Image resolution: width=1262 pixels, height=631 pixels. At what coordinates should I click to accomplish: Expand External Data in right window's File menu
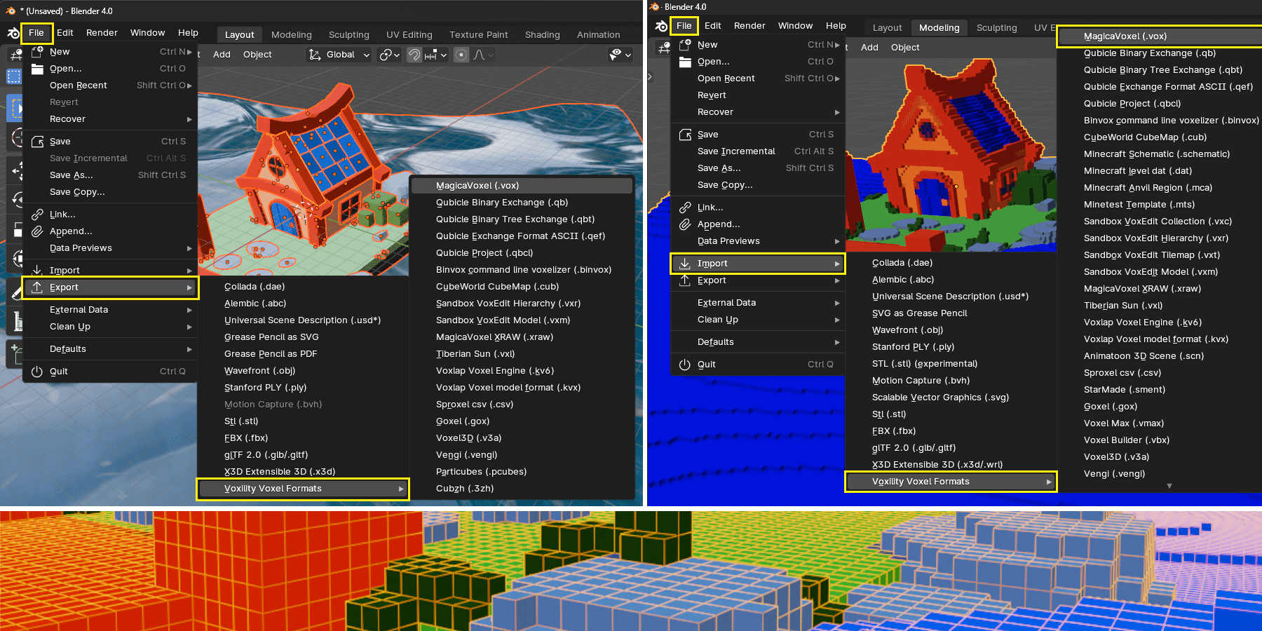759,302
